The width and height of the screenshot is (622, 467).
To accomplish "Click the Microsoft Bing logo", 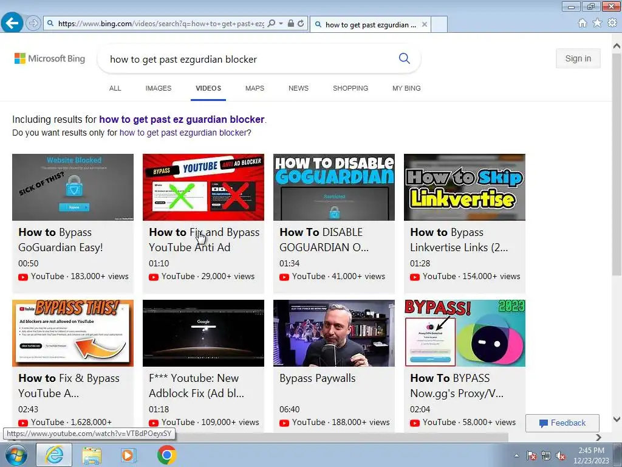I will coord(50,59).
